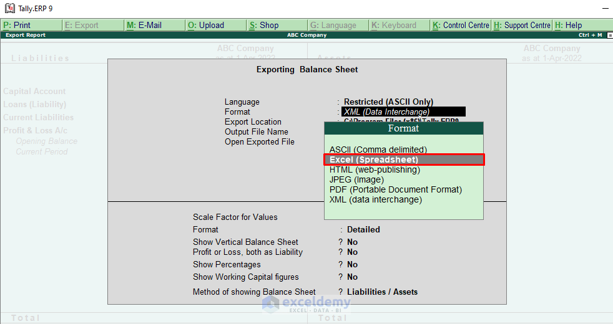
Task: Choose HTML (web-publishing) format
Action: point(375,170)
